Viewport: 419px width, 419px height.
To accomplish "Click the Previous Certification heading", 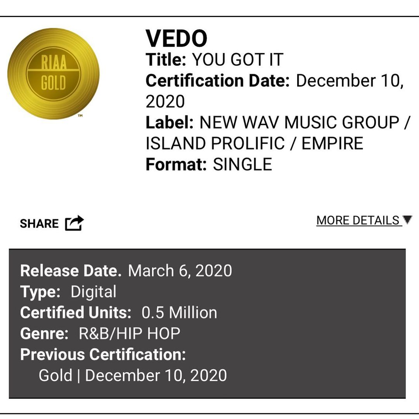I will tap(103, 355).
